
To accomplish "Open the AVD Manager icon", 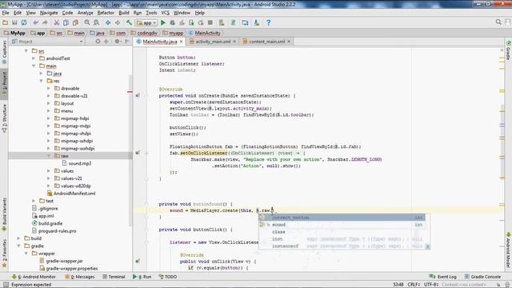I will pyautogui.click(x=222, y=22).
